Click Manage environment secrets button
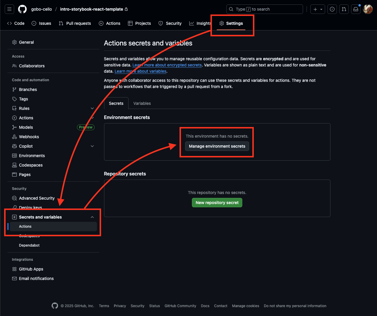 pos(217,146)
